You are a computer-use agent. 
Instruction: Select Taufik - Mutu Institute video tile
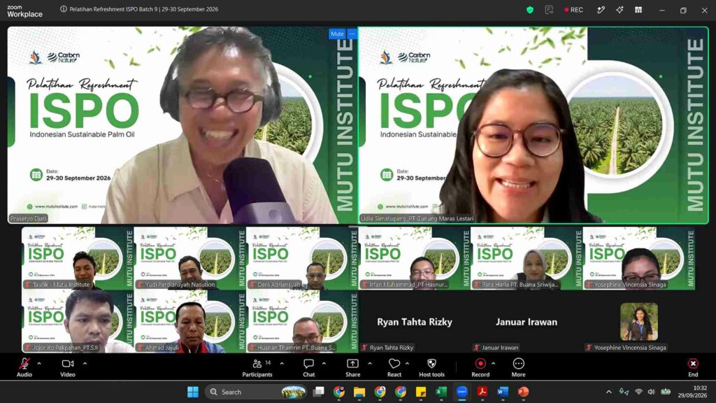pyautogui.click(x=77, y=258)
